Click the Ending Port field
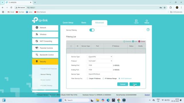184x103 pixels. point(100,70)
